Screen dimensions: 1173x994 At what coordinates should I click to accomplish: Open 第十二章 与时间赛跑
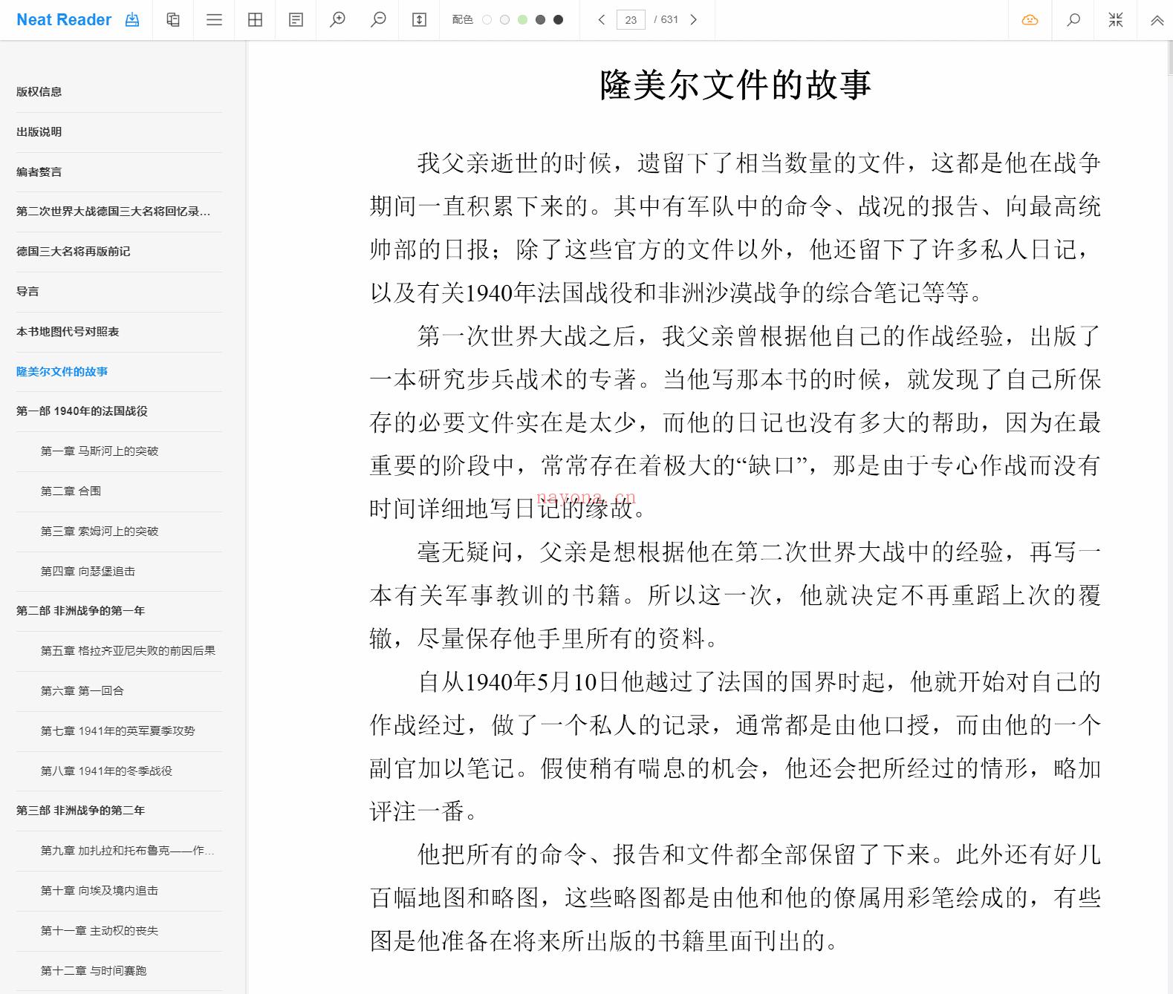point(94,971)
